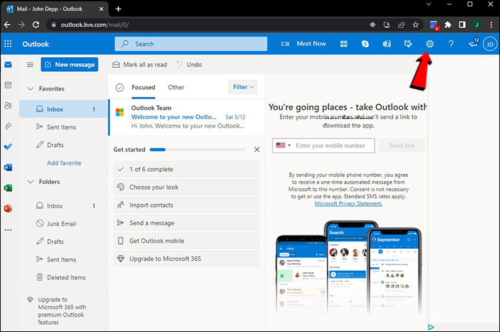The width and height of the screenshot is (500, 332).
Task: Open To Do checkmark in left rail
Action: [x=8, y=146]
